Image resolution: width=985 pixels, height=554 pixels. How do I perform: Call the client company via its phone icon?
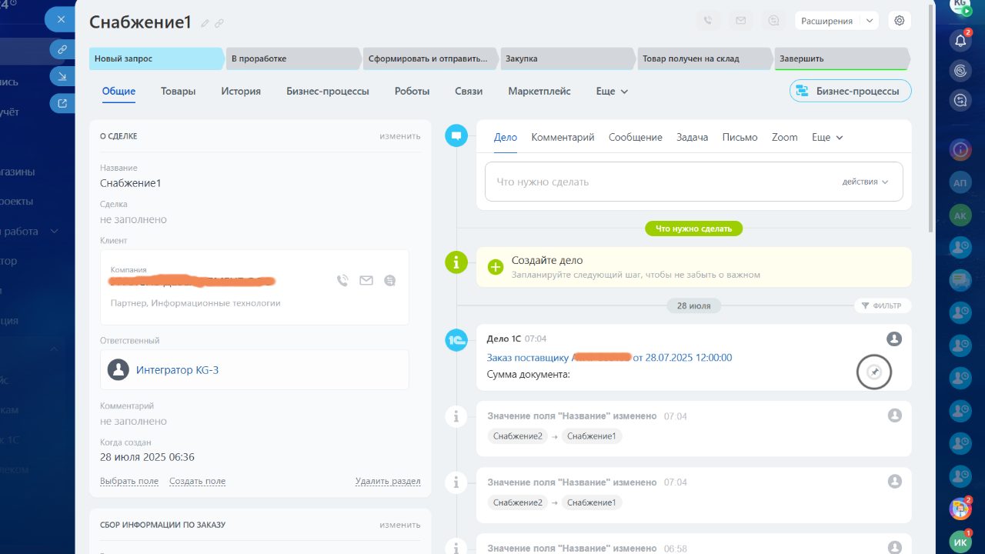[x=342, y=281]
